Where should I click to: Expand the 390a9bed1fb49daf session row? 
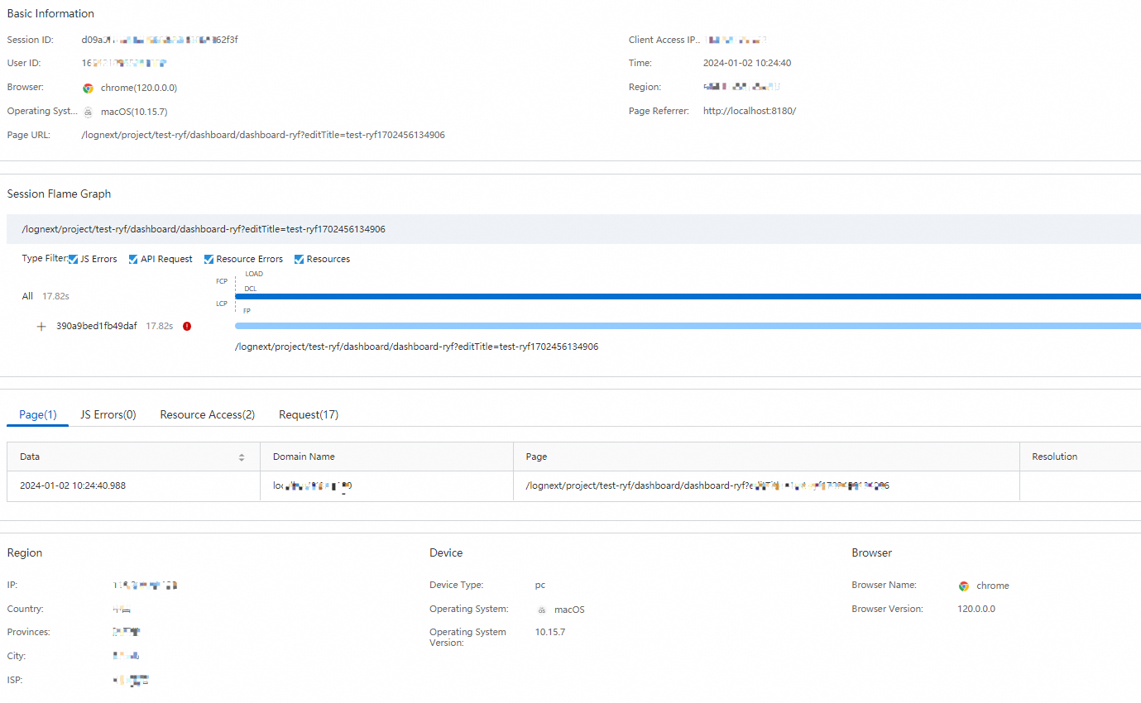(41, 327)
